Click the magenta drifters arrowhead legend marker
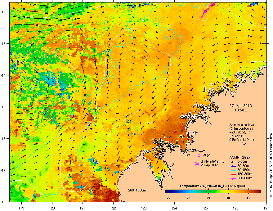This screenshot has height=211, width=273. coord(197,164)
